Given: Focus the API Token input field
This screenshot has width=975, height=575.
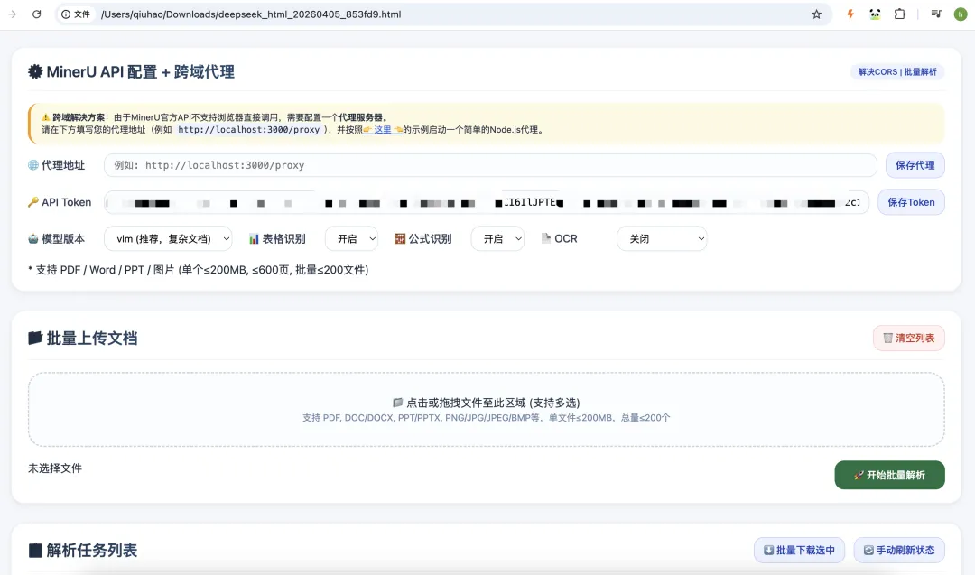Looking at the screenshot, I should pos(487,202).
